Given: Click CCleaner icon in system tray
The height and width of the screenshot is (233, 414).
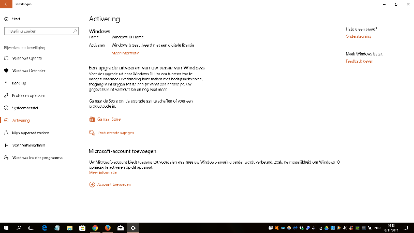Looking at the screenshot, I should click(351, 228).
